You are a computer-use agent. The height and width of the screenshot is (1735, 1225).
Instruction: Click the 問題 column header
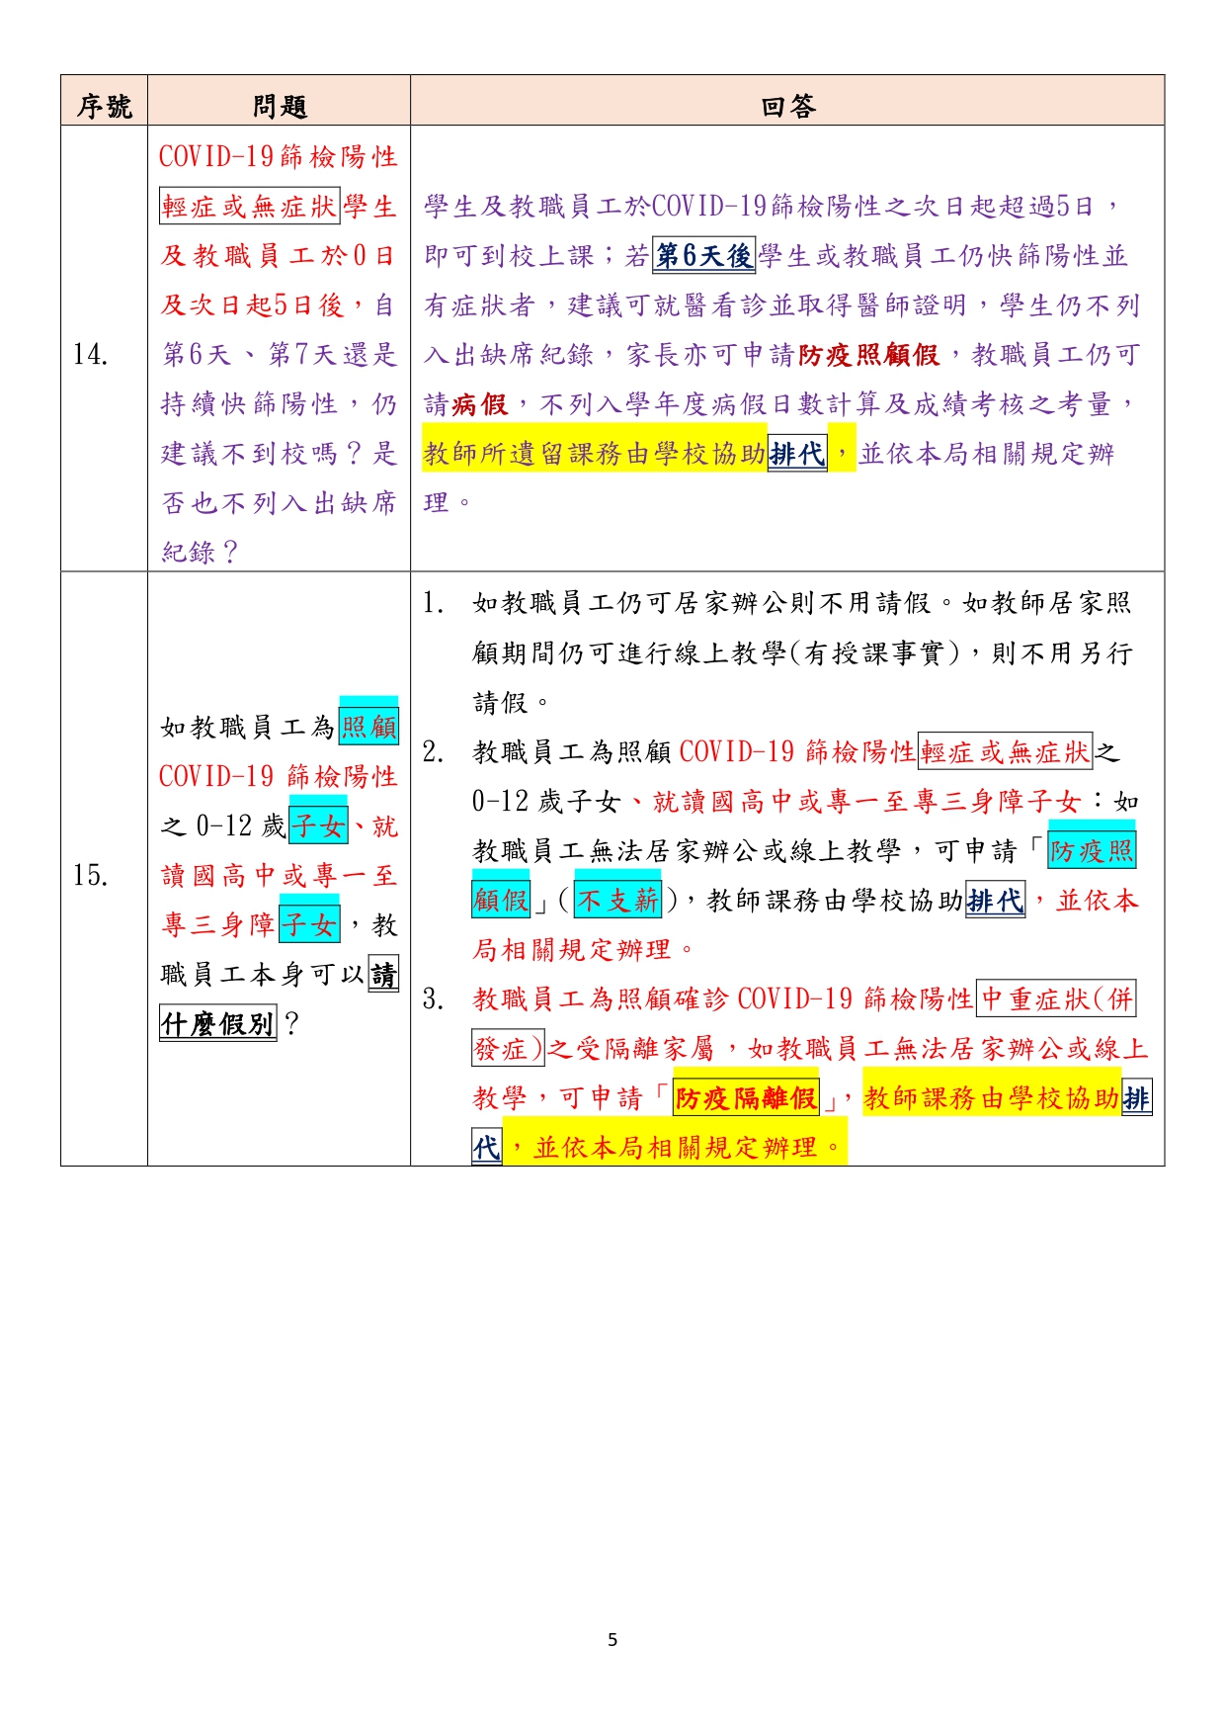[x=280, y=106]
